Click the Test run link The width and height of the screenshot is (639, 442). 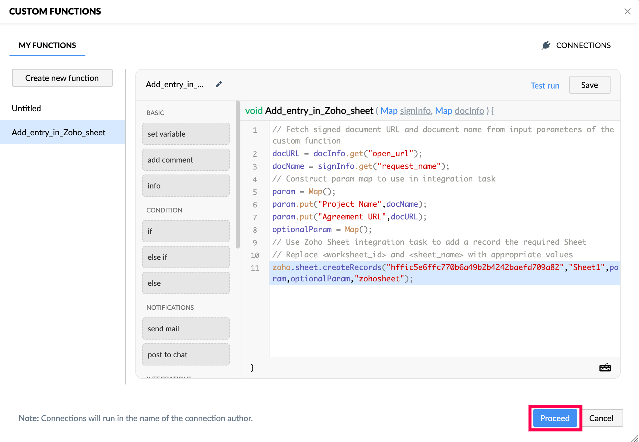(x=545, y=85)
